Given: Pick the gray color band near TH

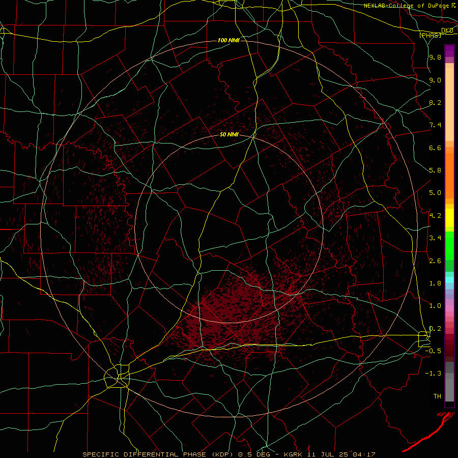Looking at the screenshot, I should (449, 390).
